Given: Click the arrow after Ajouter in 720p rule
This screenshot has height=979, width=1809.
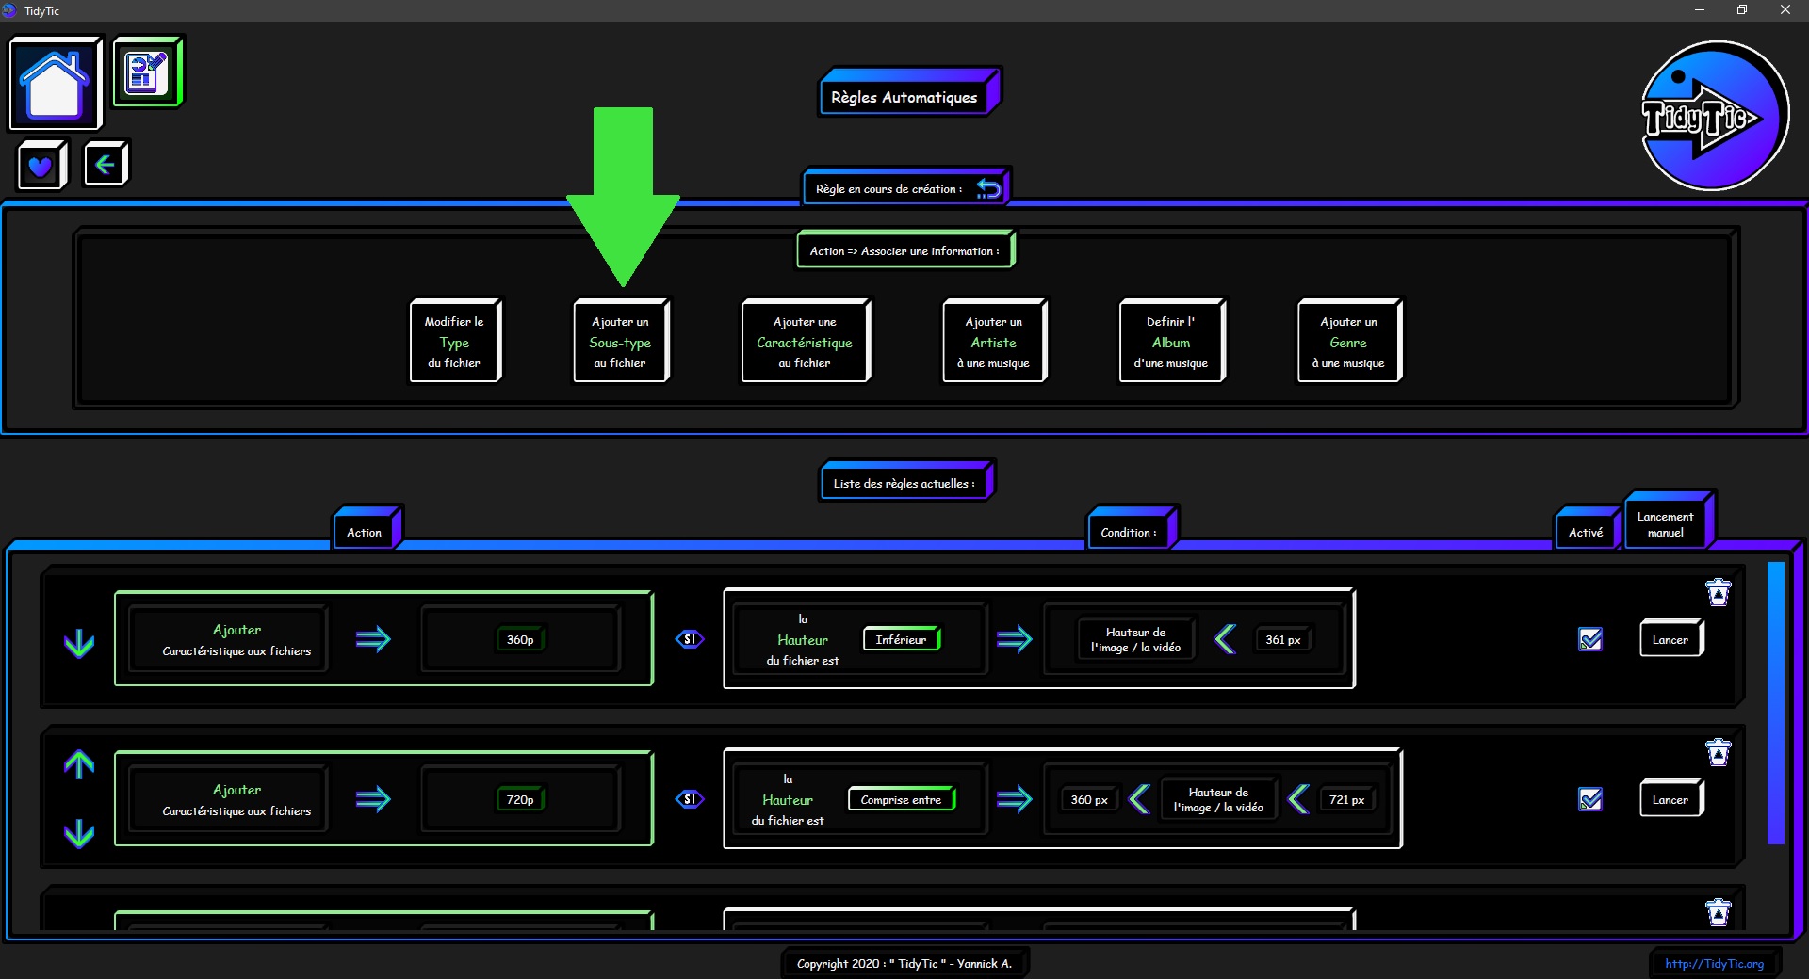Looking at the screenshot, I should click(x=373, y=799).
